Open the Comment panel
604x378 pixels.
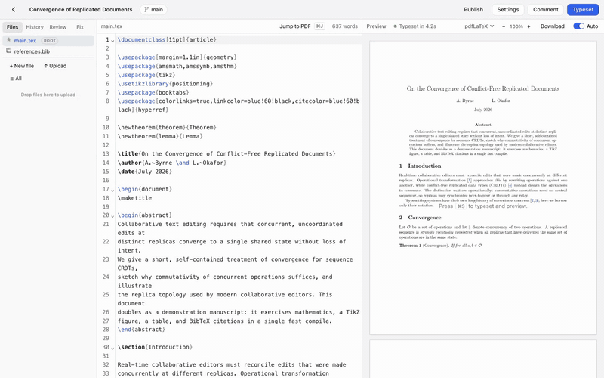point(545,9)
